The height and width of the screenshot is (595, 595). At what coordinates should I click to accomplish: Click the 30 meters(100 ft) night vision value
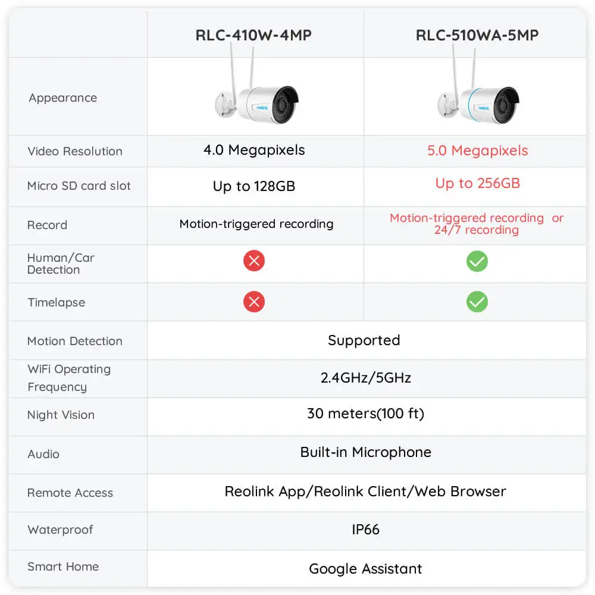tap(365, 414)
